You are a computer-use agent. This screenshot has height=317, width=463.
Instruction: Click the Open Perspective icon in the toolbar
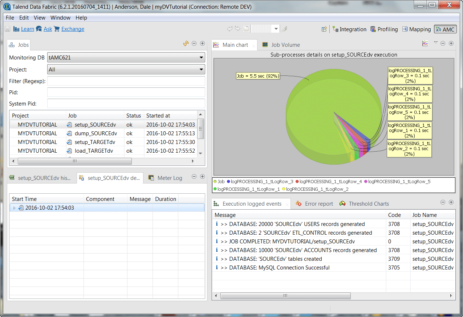[x=324, y=29]
